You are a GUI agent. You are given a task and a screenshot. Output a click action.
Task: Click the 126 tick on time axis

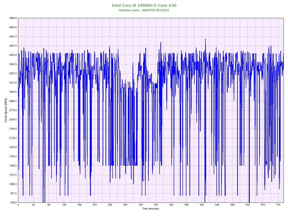(x=64, y=205)
